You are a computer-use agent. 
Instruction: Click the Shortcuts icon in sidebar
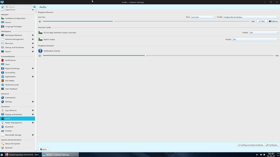(x=2, y=43)
